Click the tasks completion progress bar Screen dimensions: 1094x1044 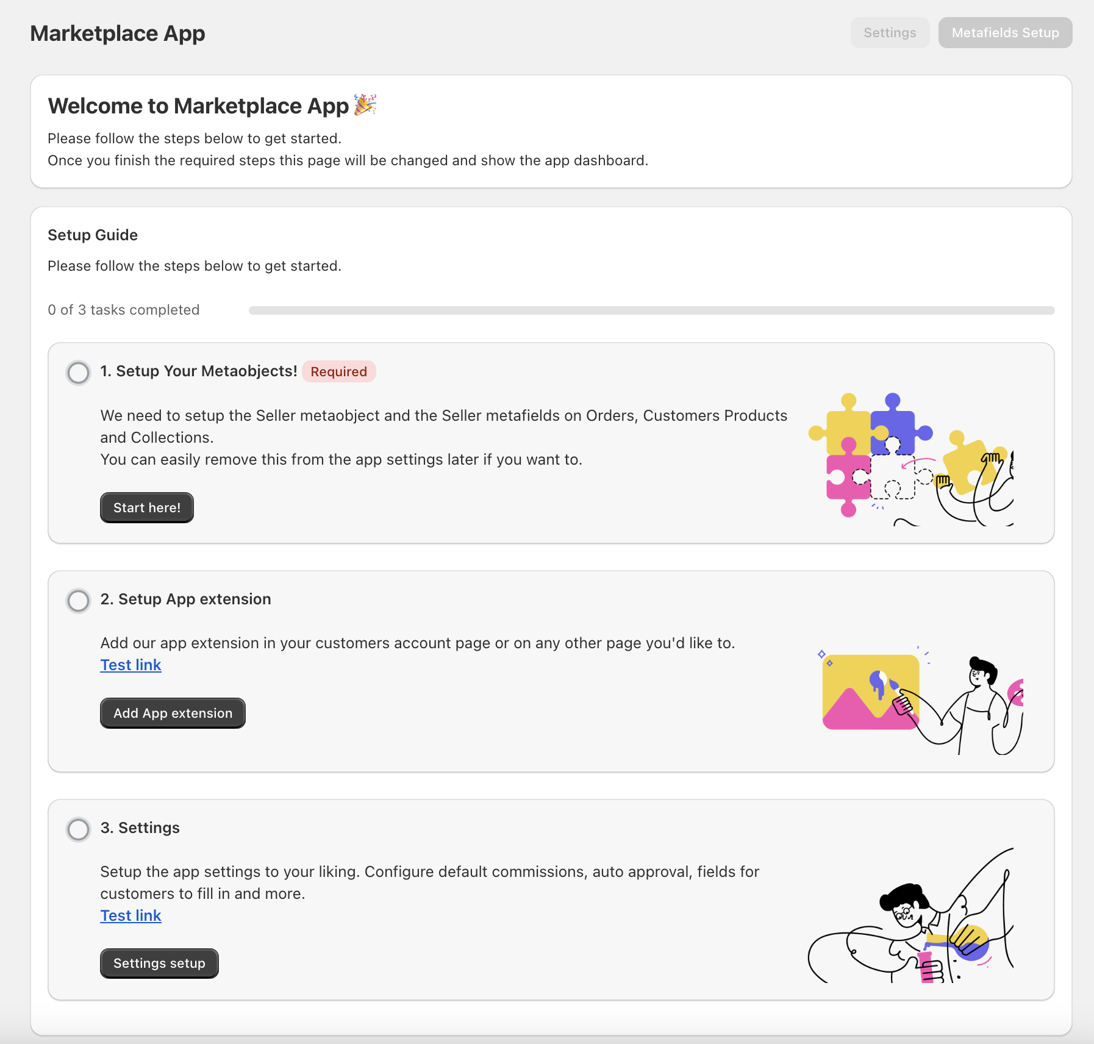pyautogui.click(x=651, y=310)
